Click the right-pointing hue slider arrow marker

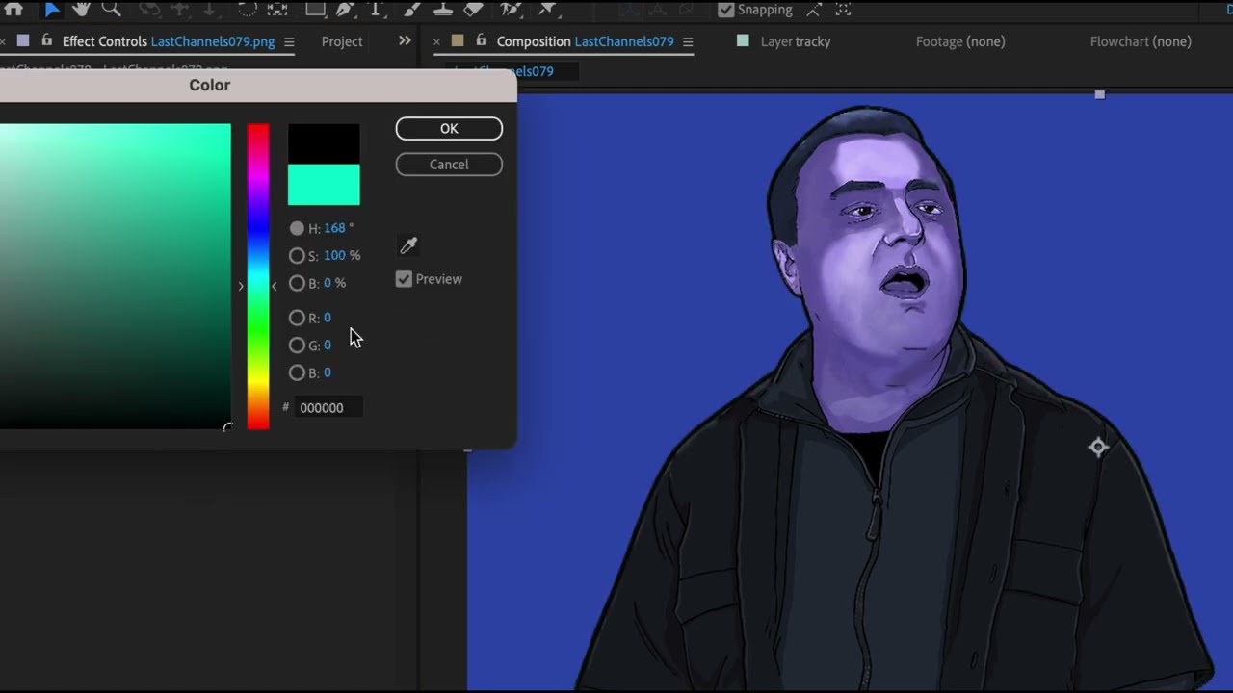241,286
